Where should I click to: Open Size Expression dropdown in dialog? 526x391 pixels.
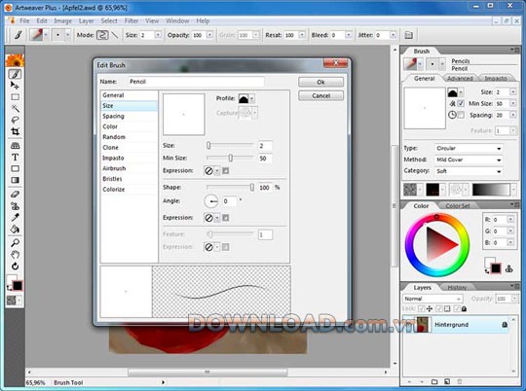217,171
